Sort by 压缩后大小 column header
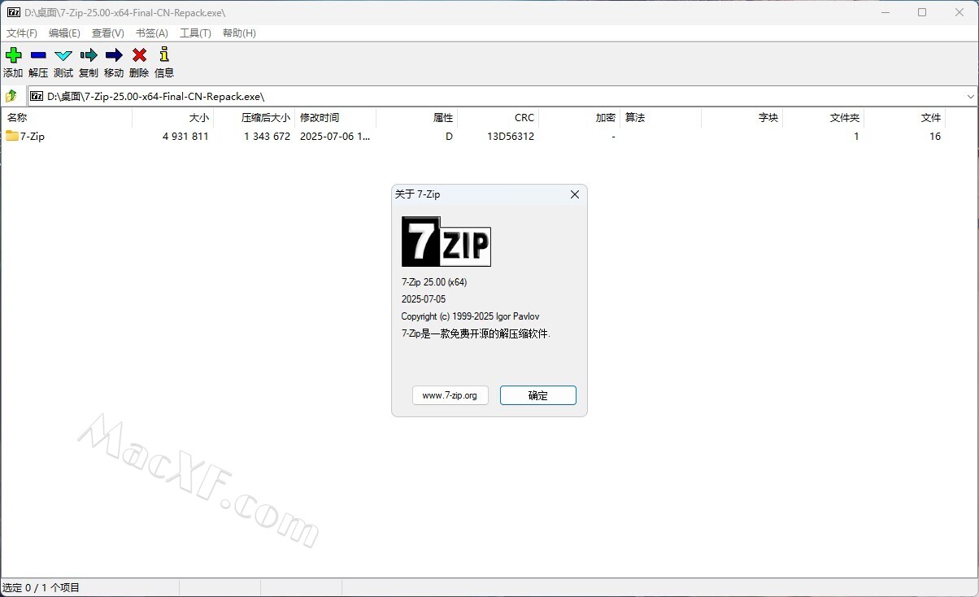Screen dimensions: 979x597 click(x=254, y=118)
